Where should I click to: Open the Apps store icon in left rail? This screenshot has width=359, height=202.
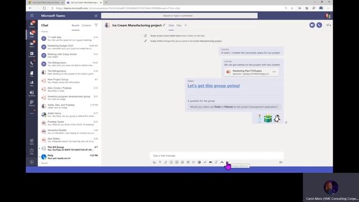[31, 141]
